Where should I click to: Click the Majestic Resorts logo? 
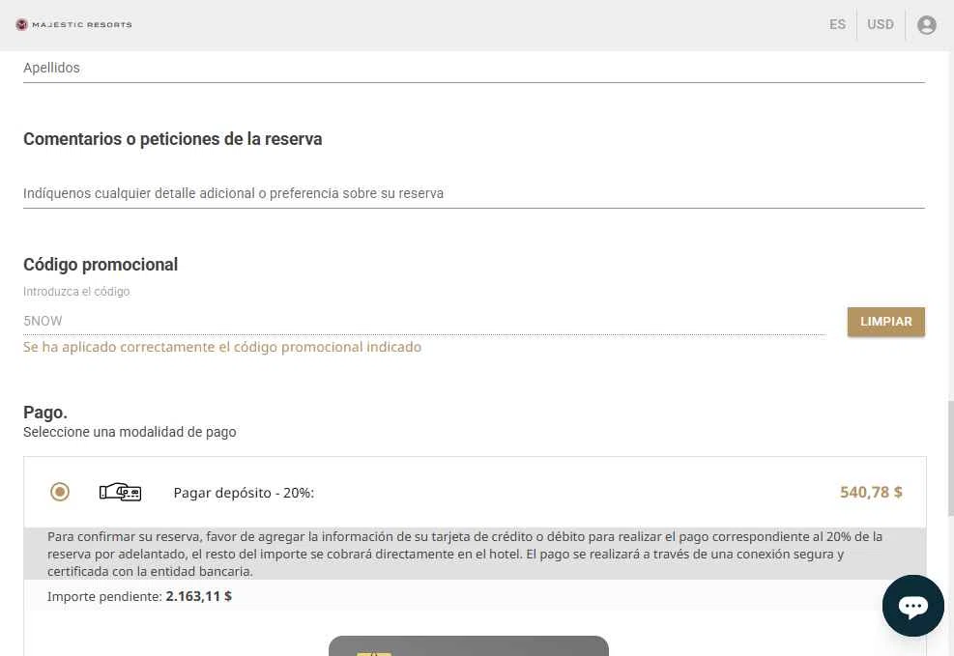pyautogui.click(x=73, y=25)
